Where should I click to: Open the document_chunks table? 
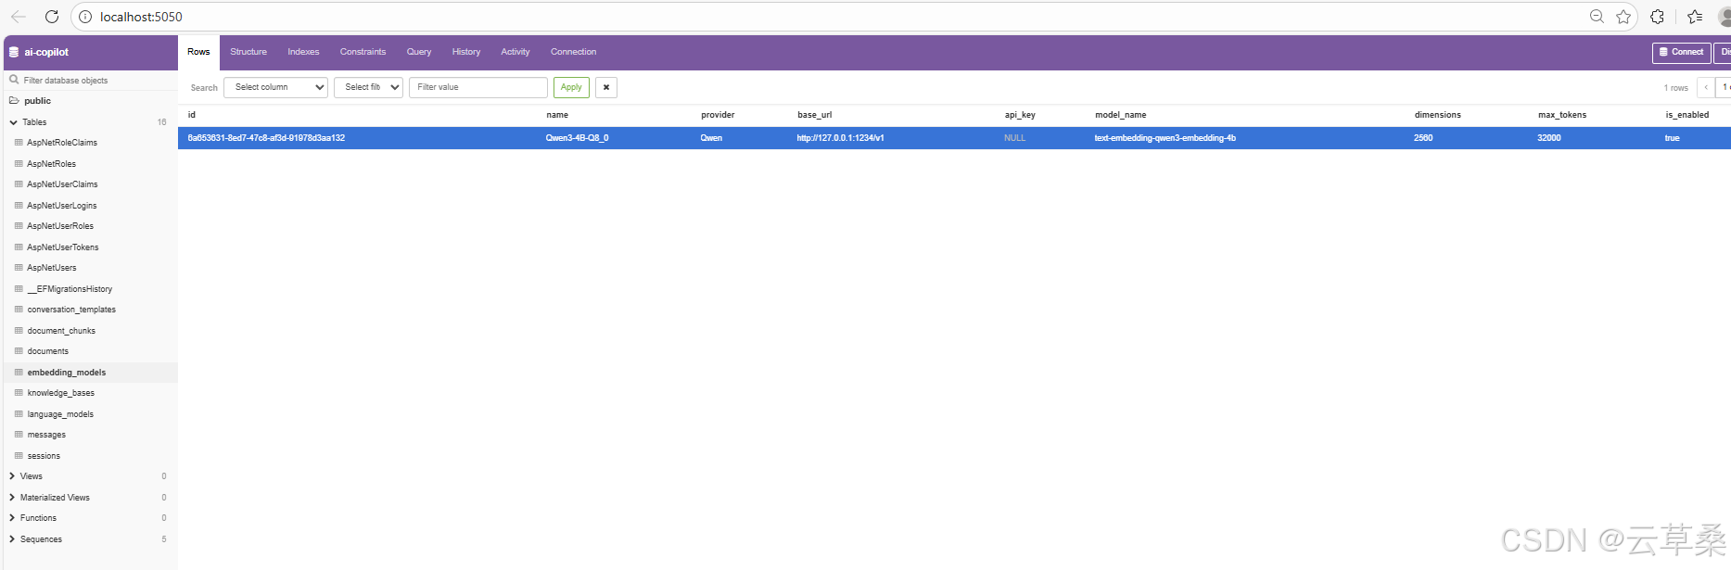[61, 330]
